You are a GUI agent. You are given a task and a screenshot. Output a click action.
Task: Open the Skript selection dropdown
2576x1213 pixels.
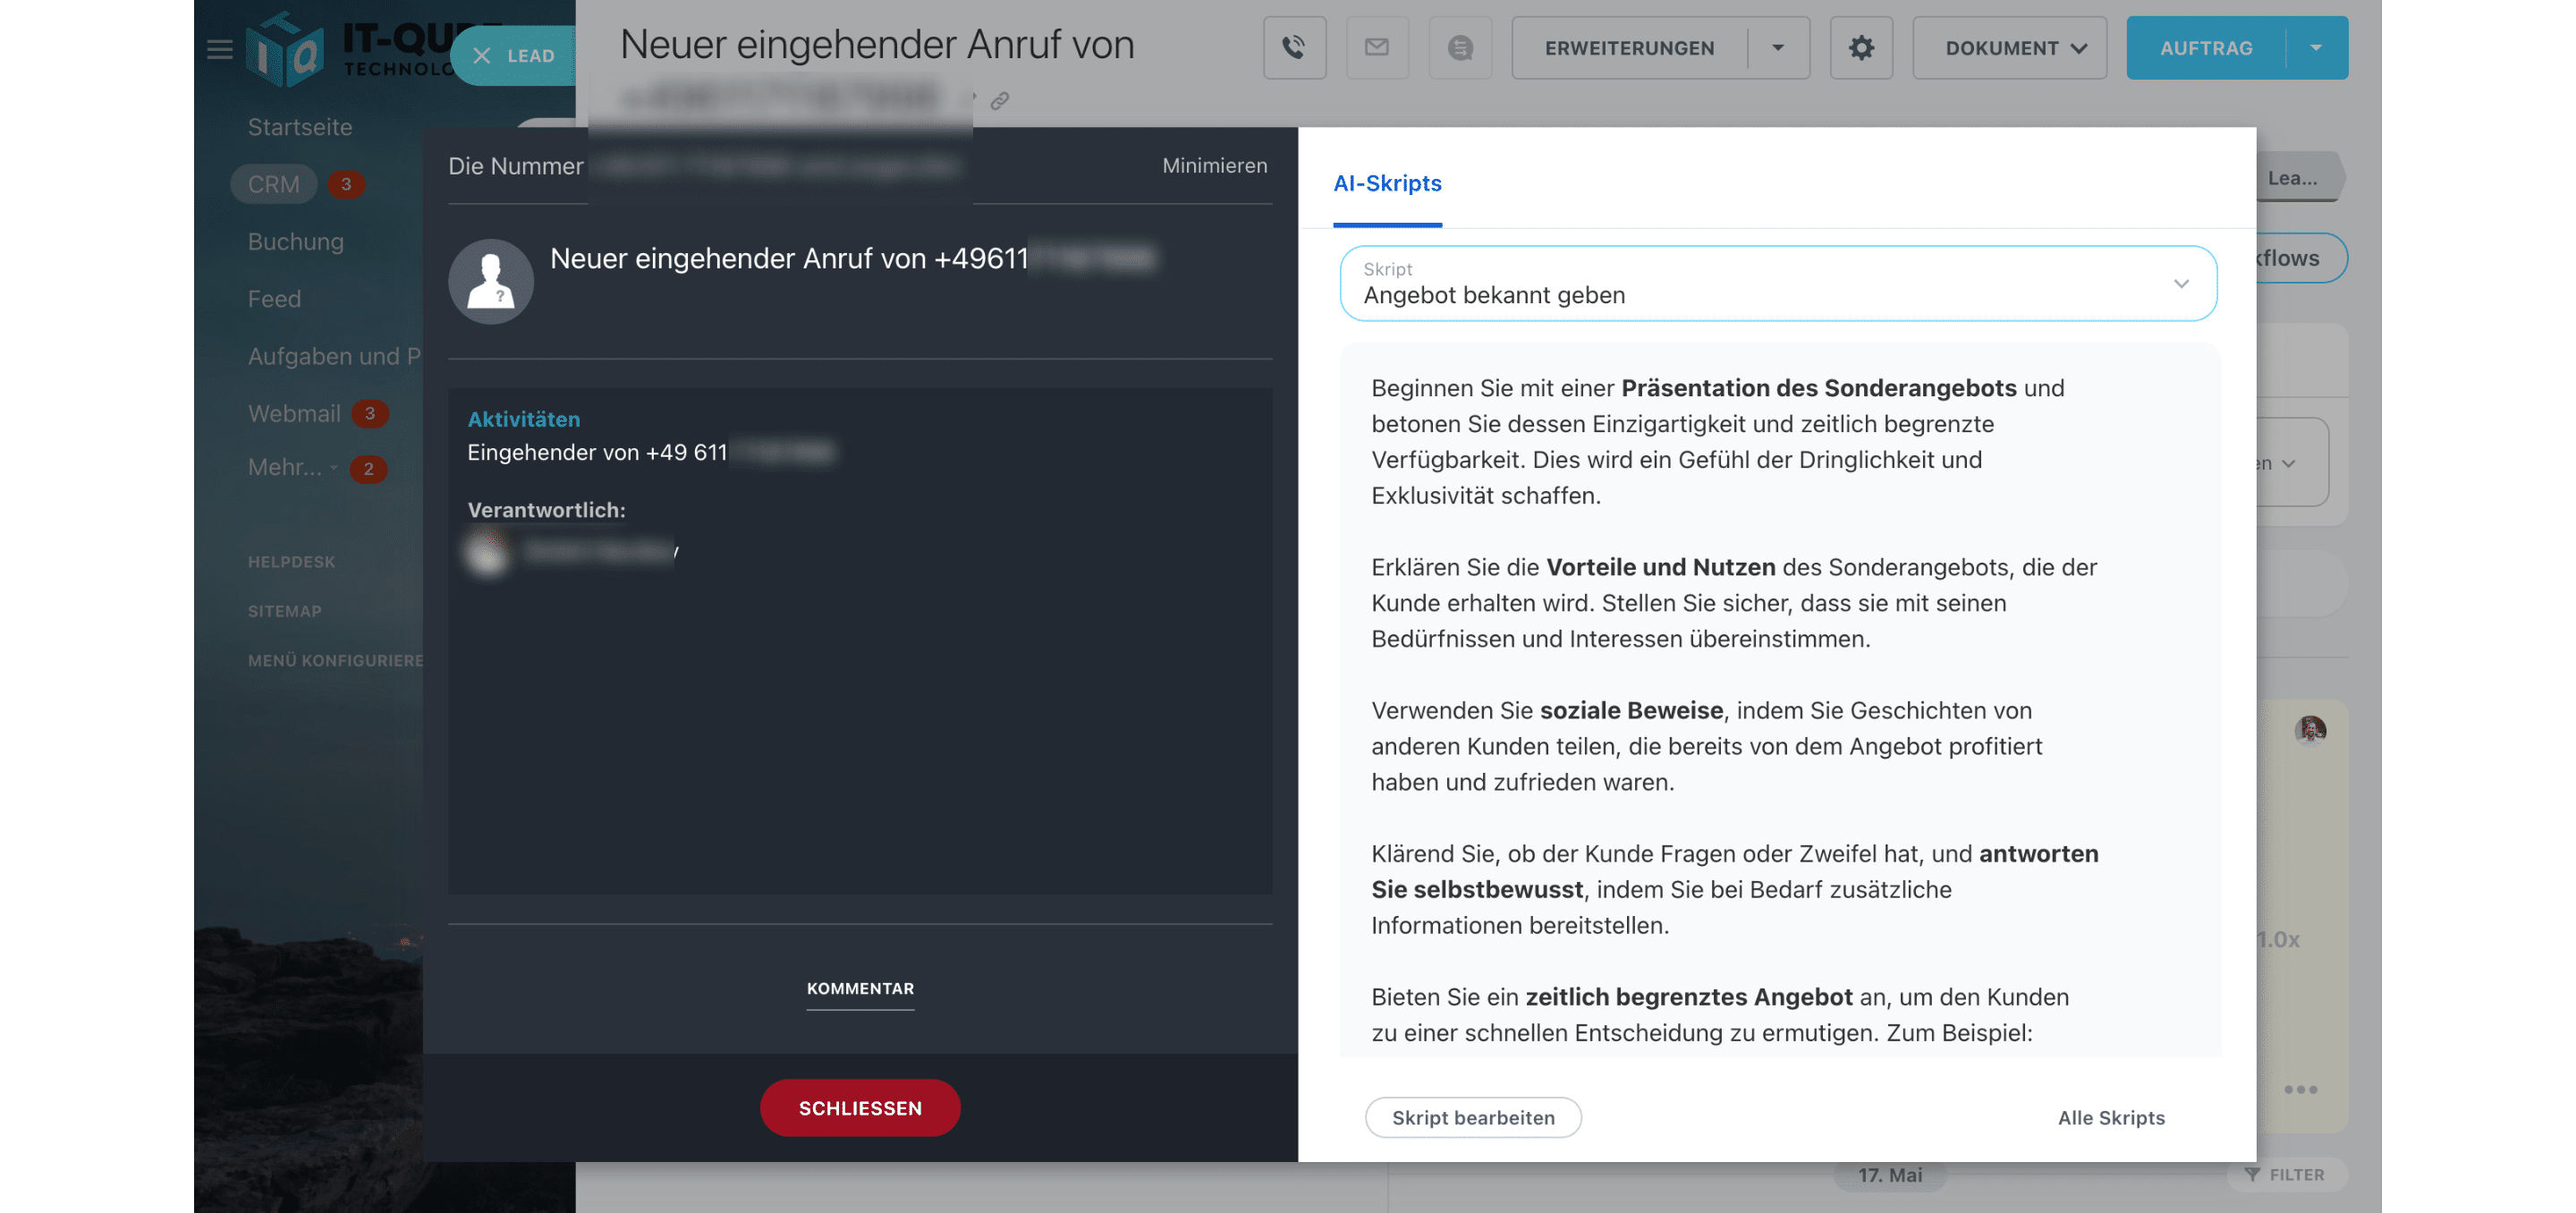tap(1778, 284)
